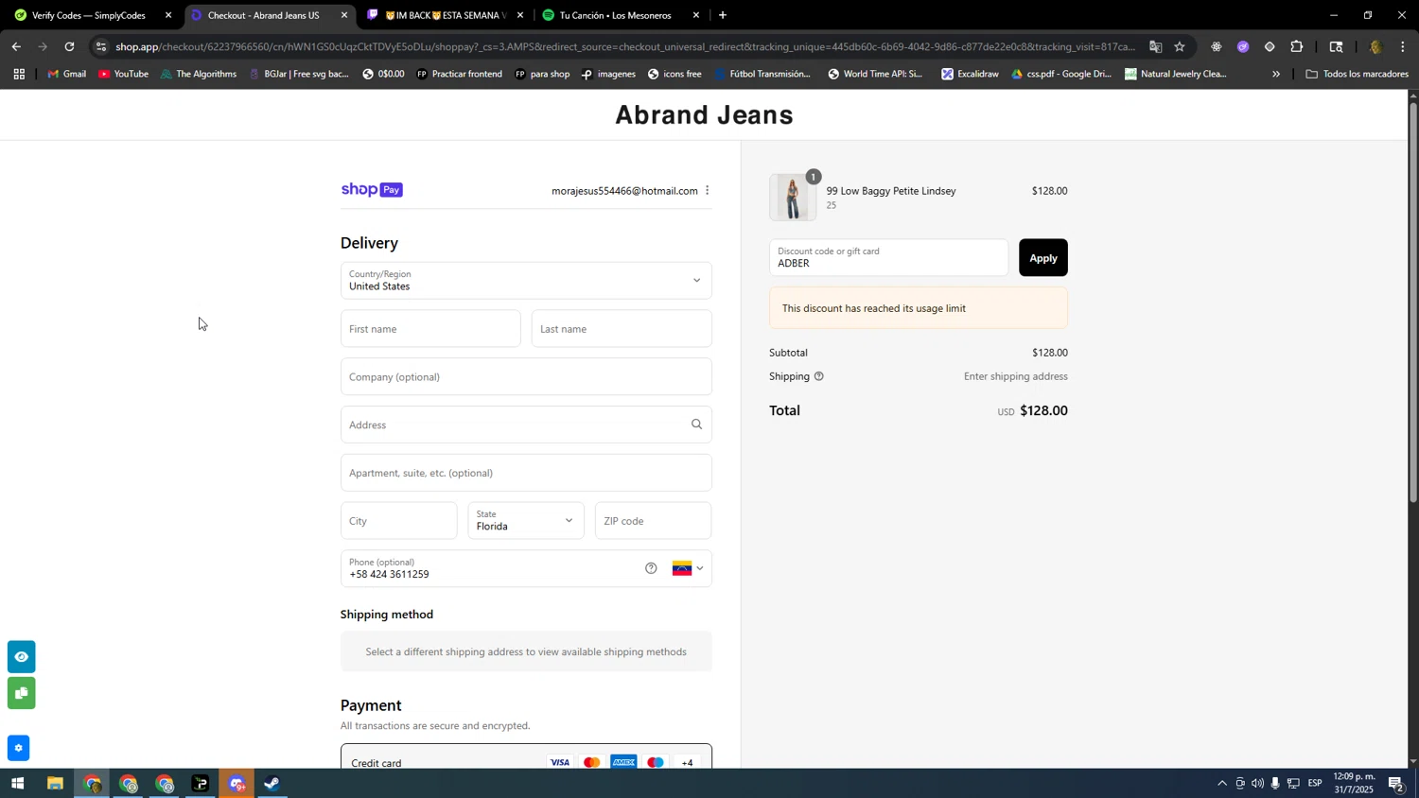The width and height of the screenshot is (1419, 798).
Task: Focus the Apartment, suite, etc. field
Action: click(x=526, y=473)
